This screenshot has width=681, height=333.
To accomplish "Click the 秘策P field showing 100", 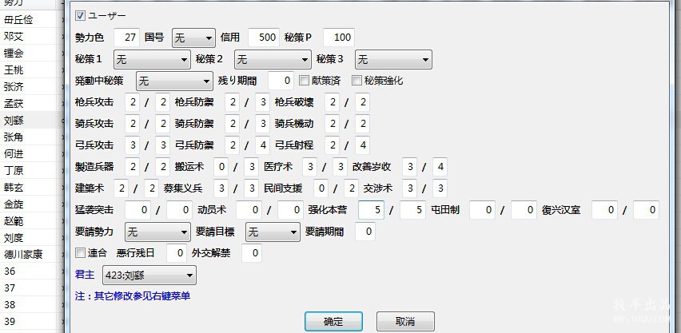I will coord(339,38).
